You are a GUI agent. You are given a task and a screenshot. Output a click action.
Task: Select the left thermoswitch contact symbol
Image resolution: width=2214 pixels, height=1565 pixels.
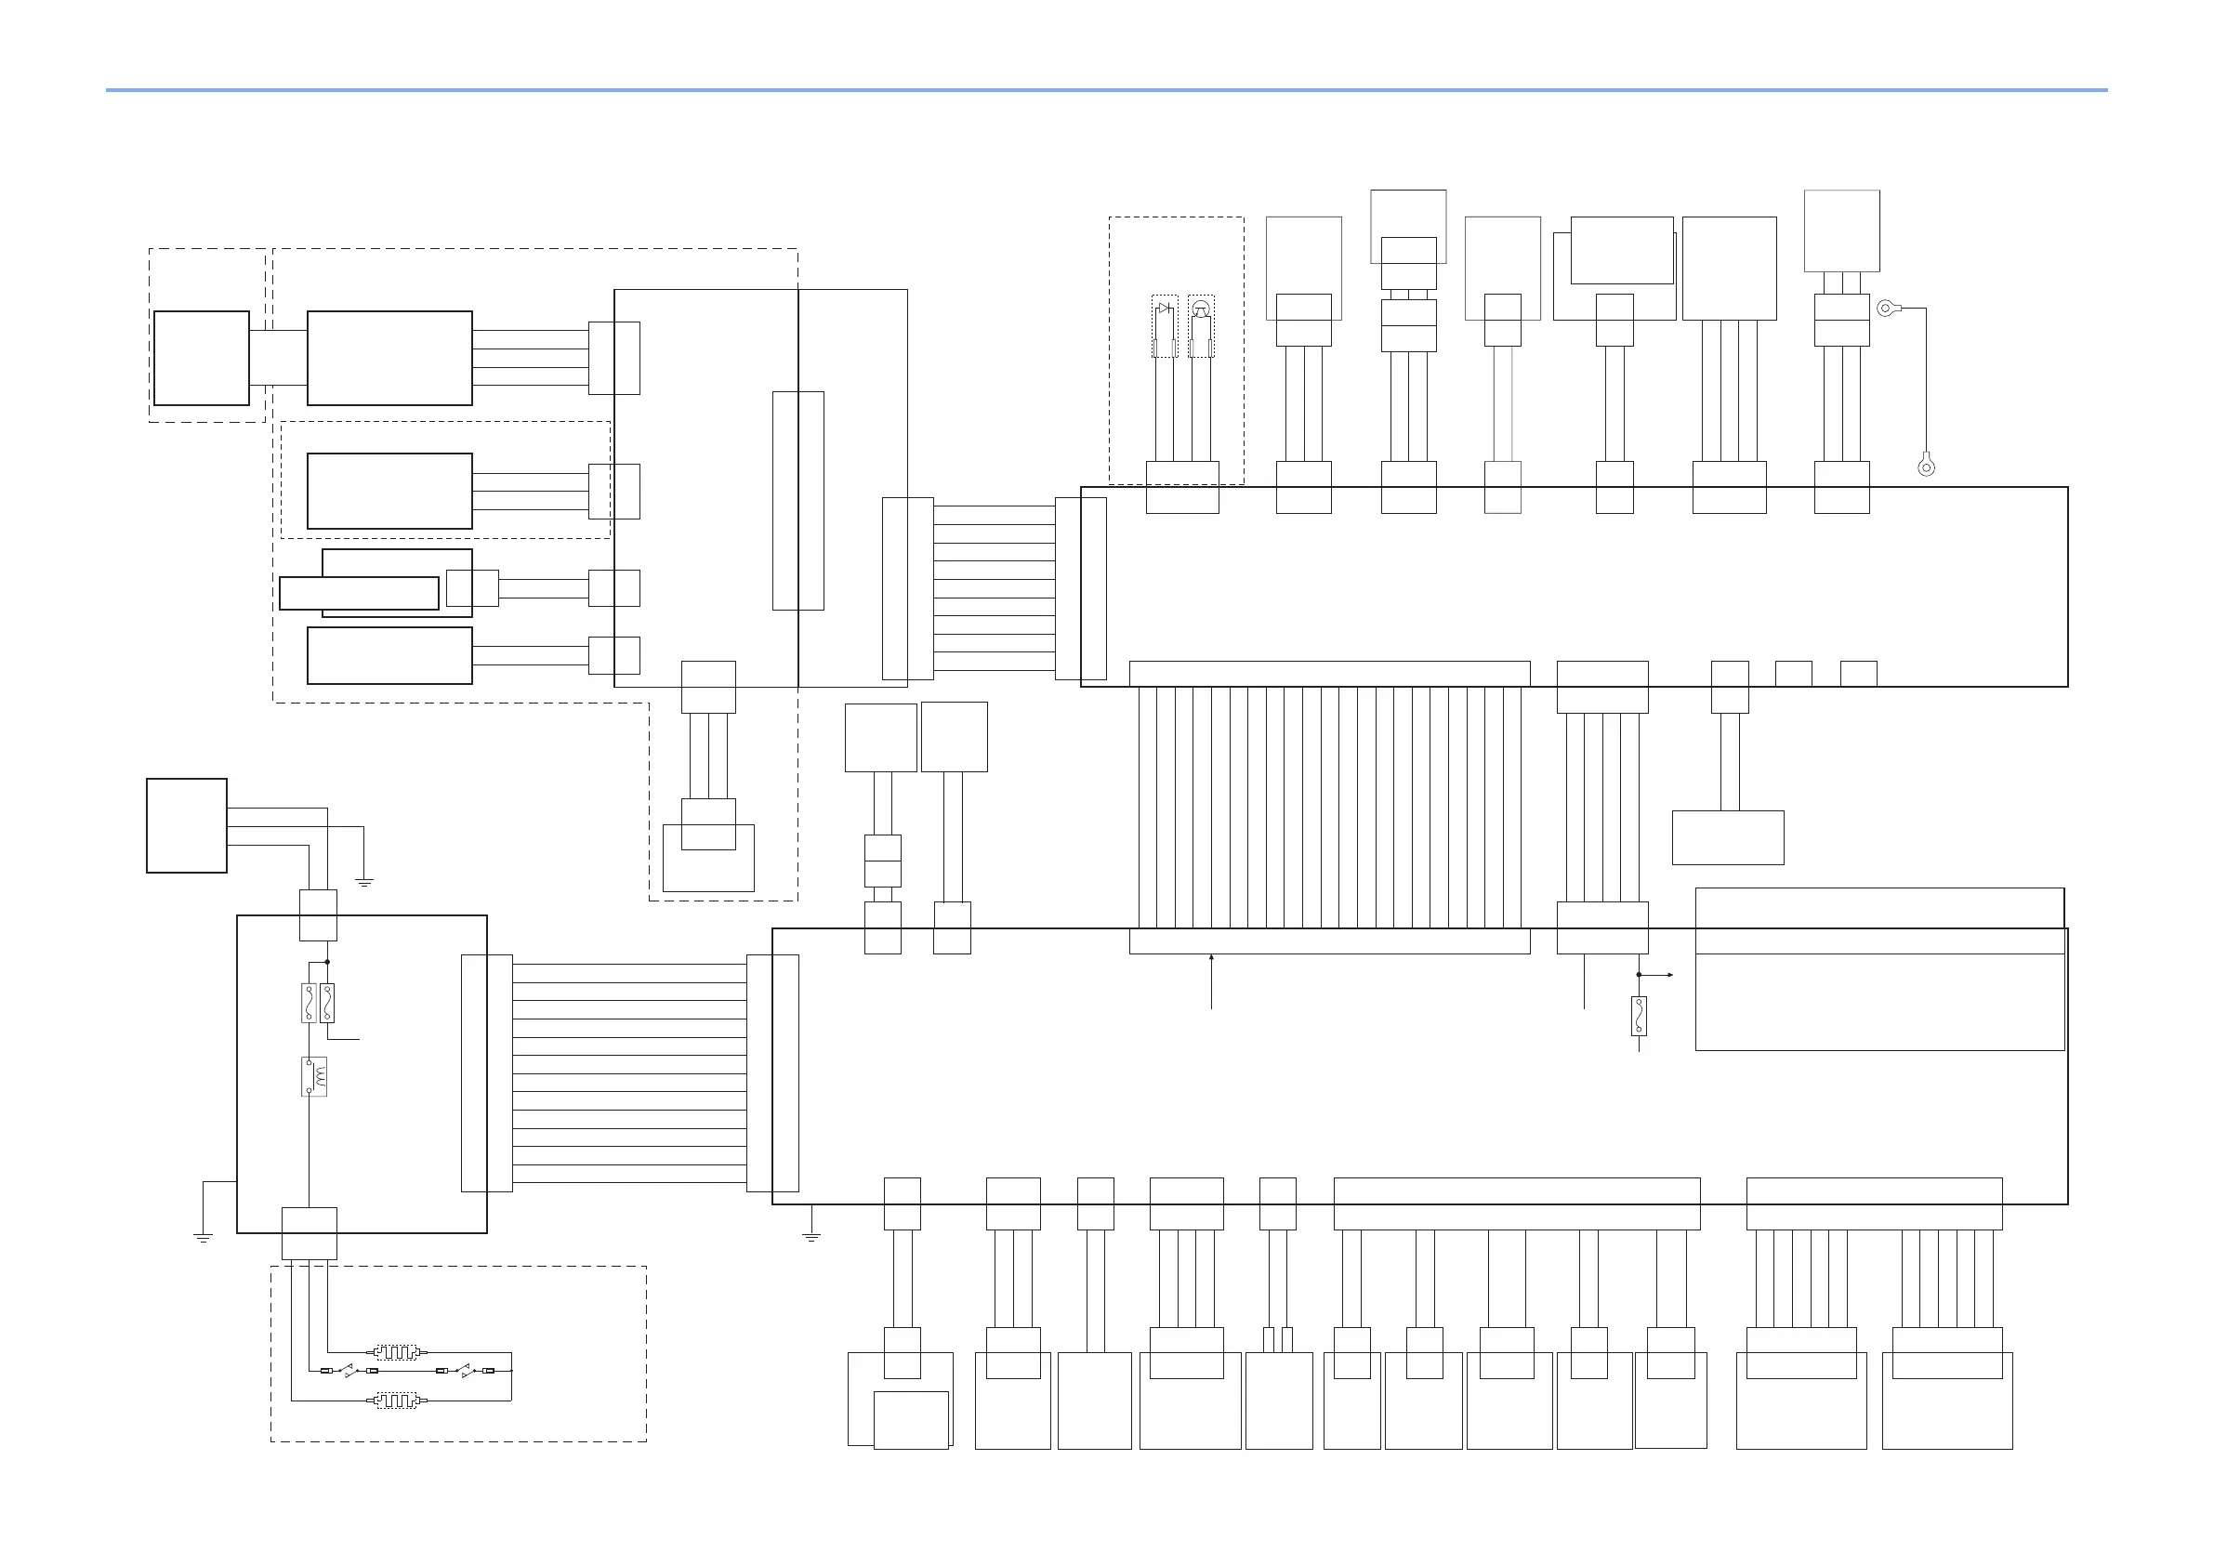349,1370
